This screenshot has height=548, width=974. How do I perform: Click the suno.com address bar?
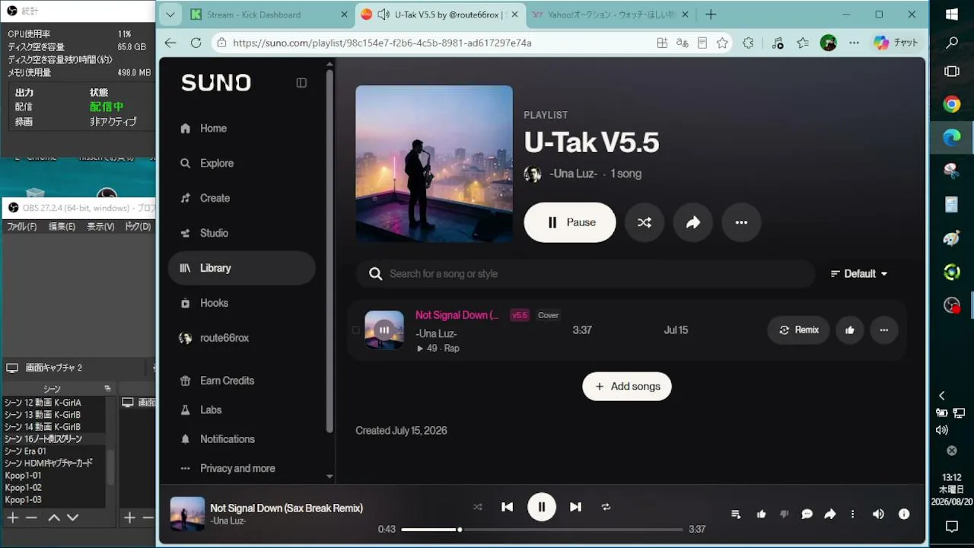tap(441, 43)
